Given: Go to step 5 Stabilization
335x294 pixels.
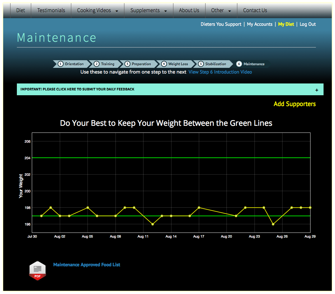Looking at the screenshot, I should click(x=213, y=64).
